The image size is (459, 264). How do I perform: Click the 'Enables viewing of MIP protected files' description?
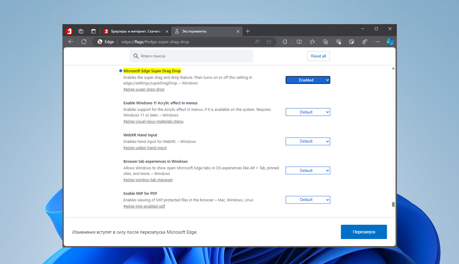click(x=188, y=200)
